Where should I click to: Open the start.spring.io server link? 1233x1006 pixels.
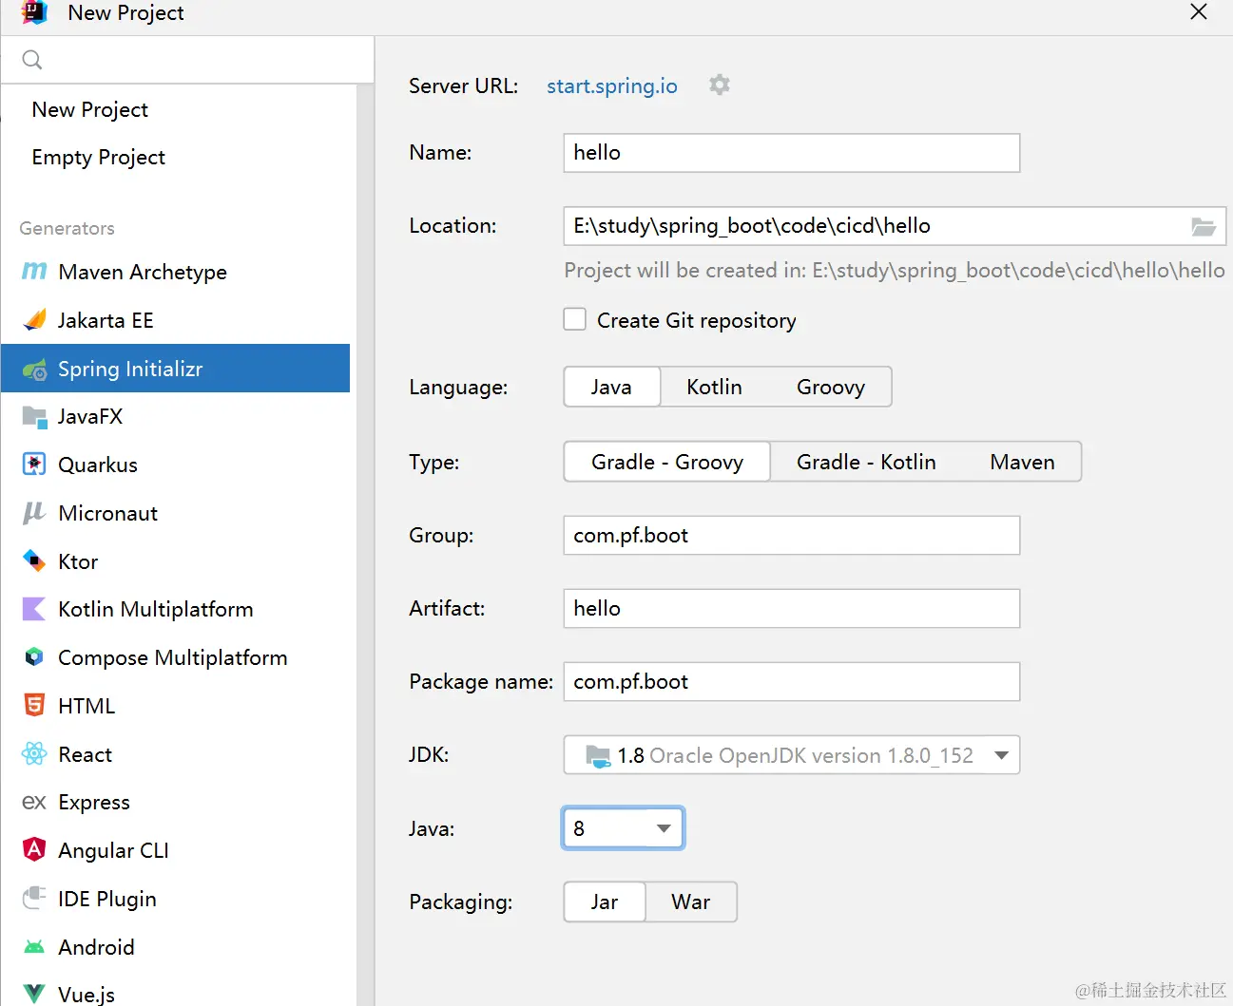tap(611, 85)
